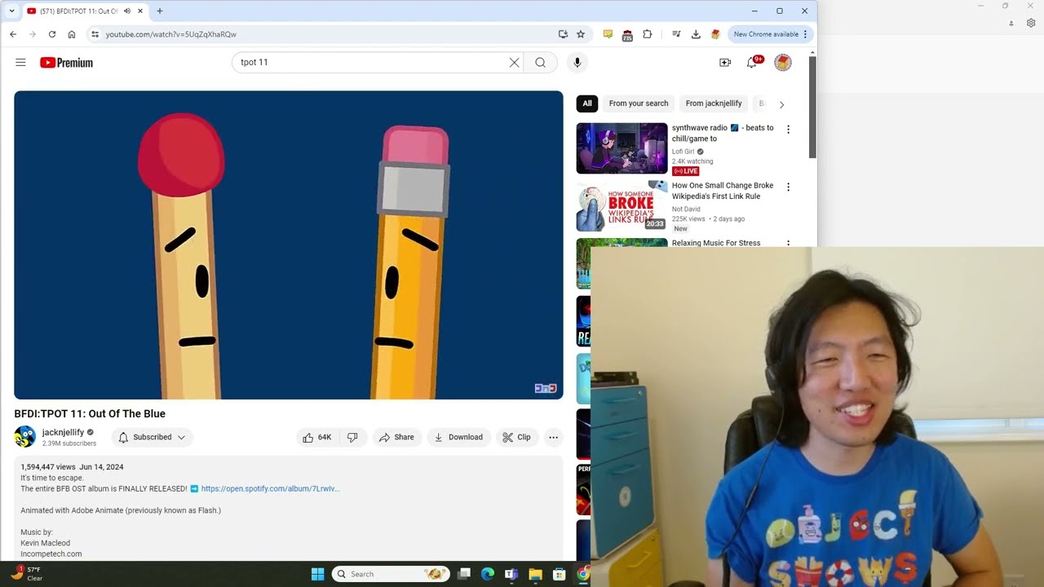Go to the browser home page
Viewport: 1044px width, 587px height.
(x=72, y=34)
